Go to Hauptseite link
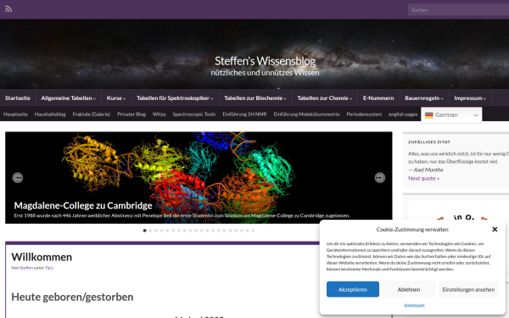Screen dimensions: 509x318 [15, 114]
